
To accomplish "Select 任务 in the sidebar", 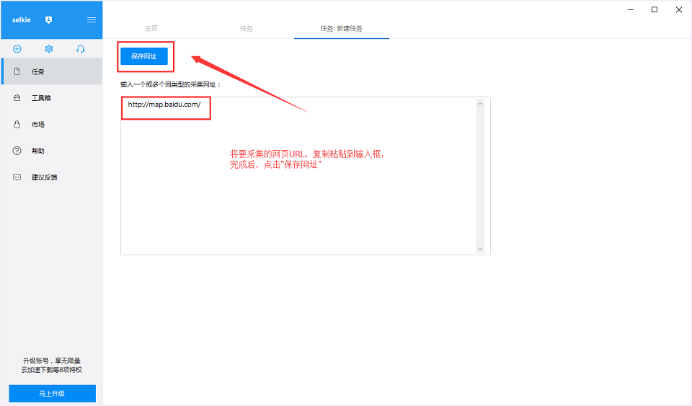I will click(x=52, y=71).
